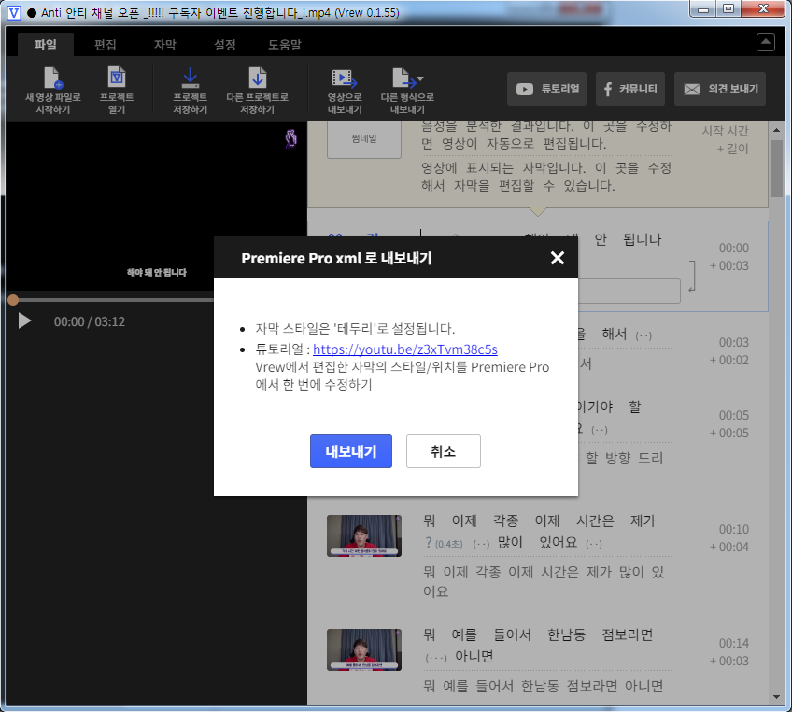792x712 pixels.
Task: Select the clip thumbnail at 00:10
Action: click(x=364, y=535)
